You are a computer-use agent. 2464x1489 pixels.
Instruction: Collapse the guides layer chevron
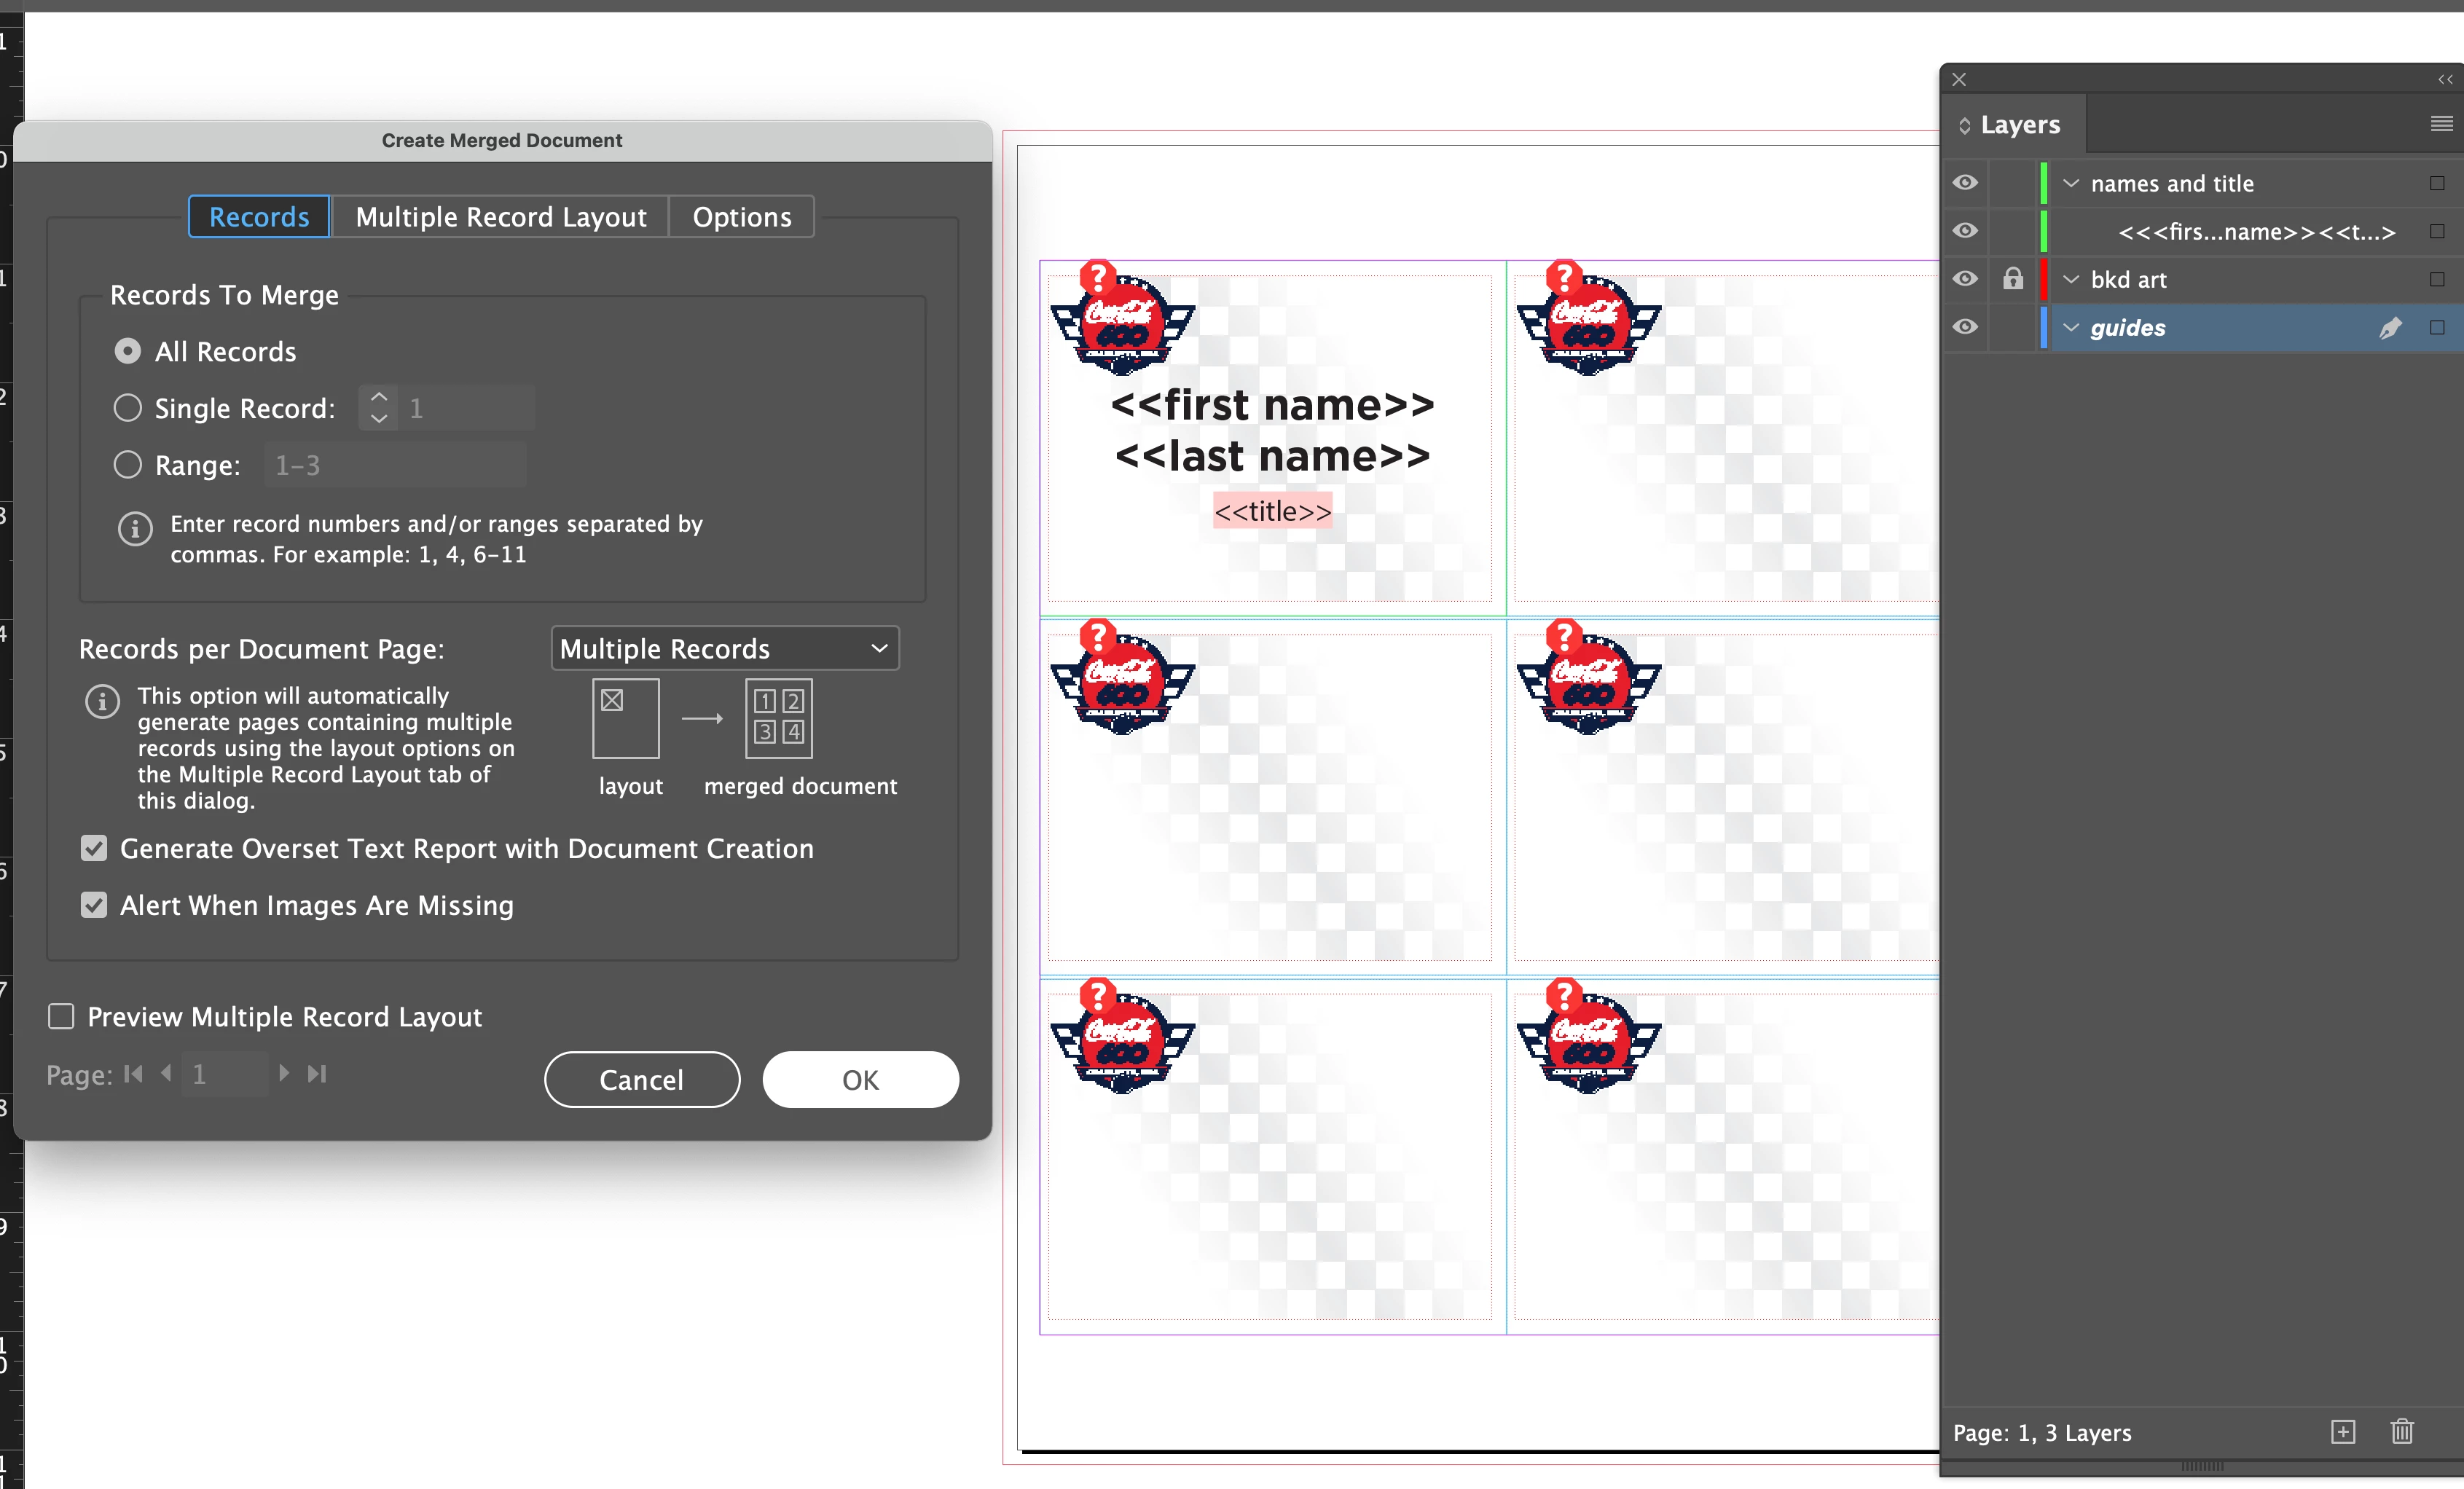[2071, 328]
